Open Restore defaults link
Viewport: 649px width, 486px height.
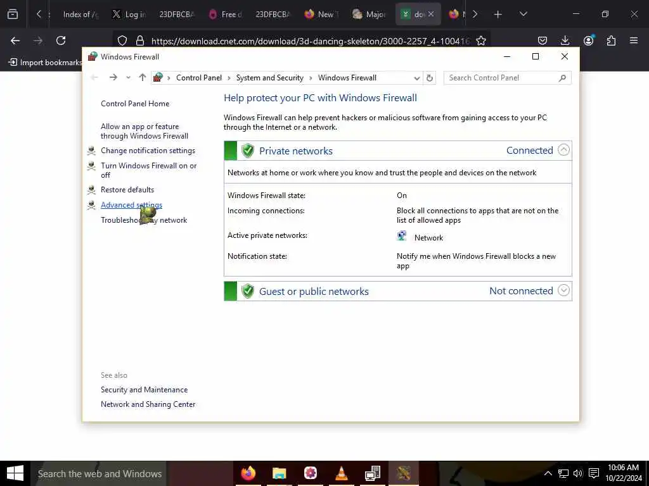[x=127, y=190]
